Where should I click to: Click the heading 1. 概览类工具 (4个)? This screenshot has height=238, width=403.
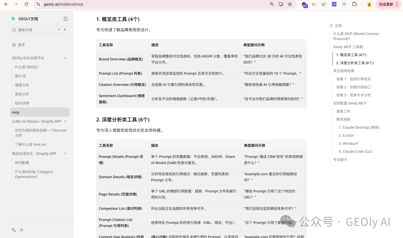point(118,19)
